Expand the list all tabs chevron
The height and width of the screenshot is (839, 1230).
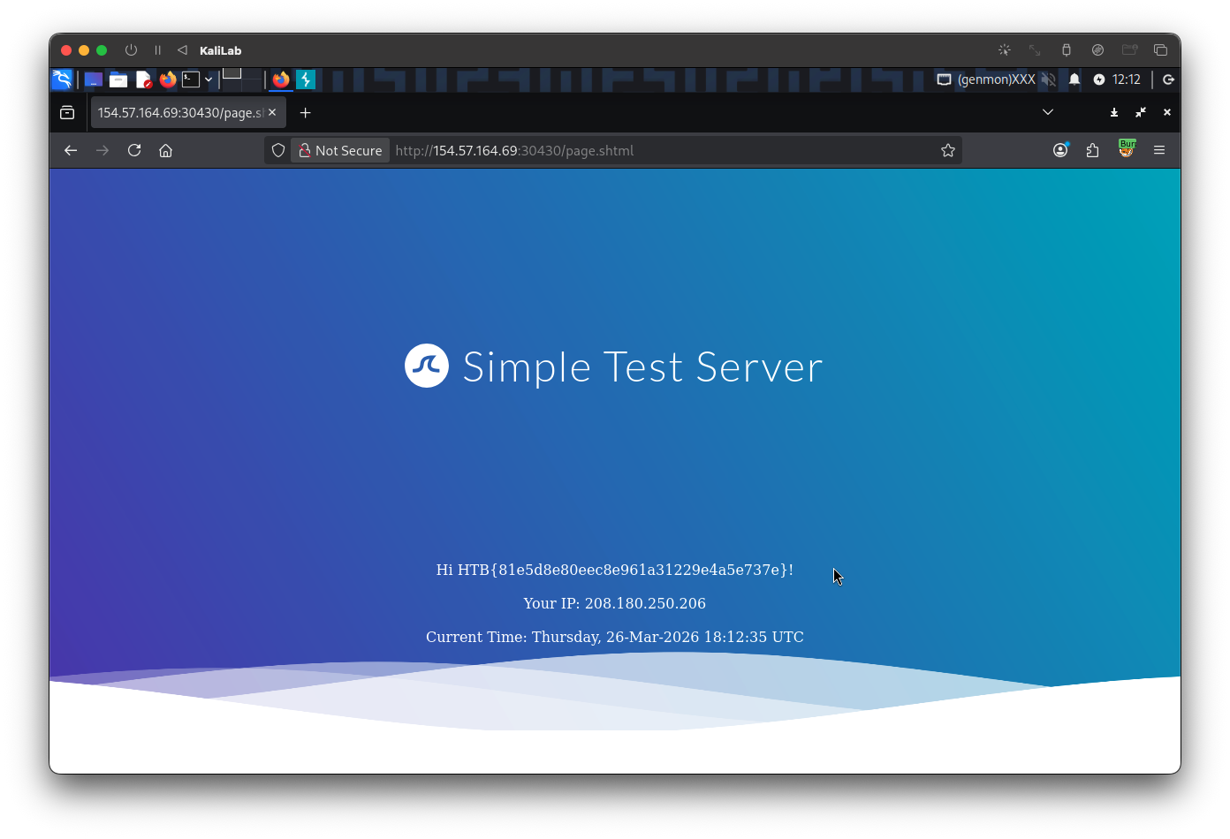(1047, 112)
